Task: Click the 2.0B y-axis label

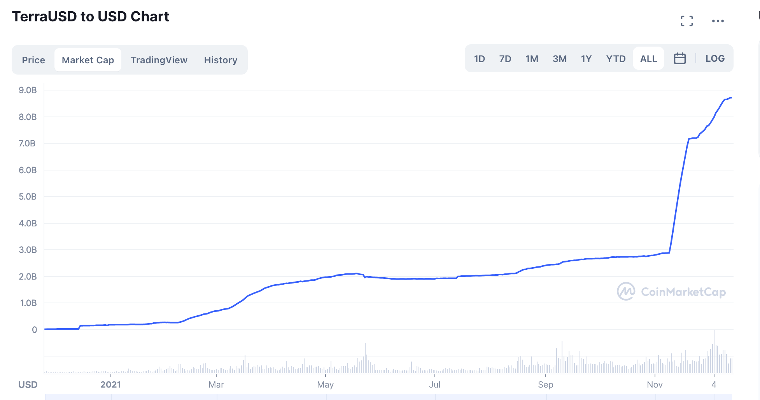Action: point(28,277)
